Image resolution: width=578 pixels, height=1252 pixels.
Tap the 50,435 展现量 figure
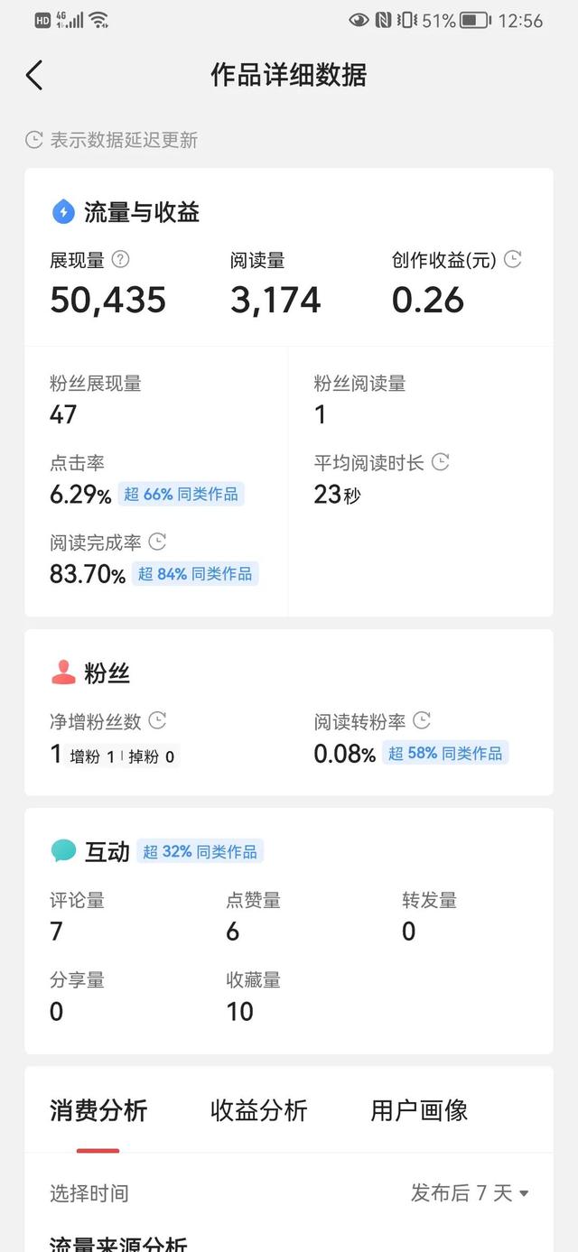108,300
